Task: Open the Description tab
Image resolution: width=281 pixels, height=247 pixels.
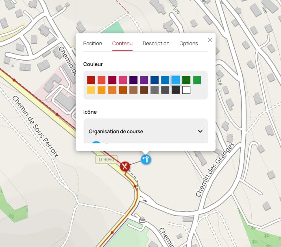Action: [156, 44]
